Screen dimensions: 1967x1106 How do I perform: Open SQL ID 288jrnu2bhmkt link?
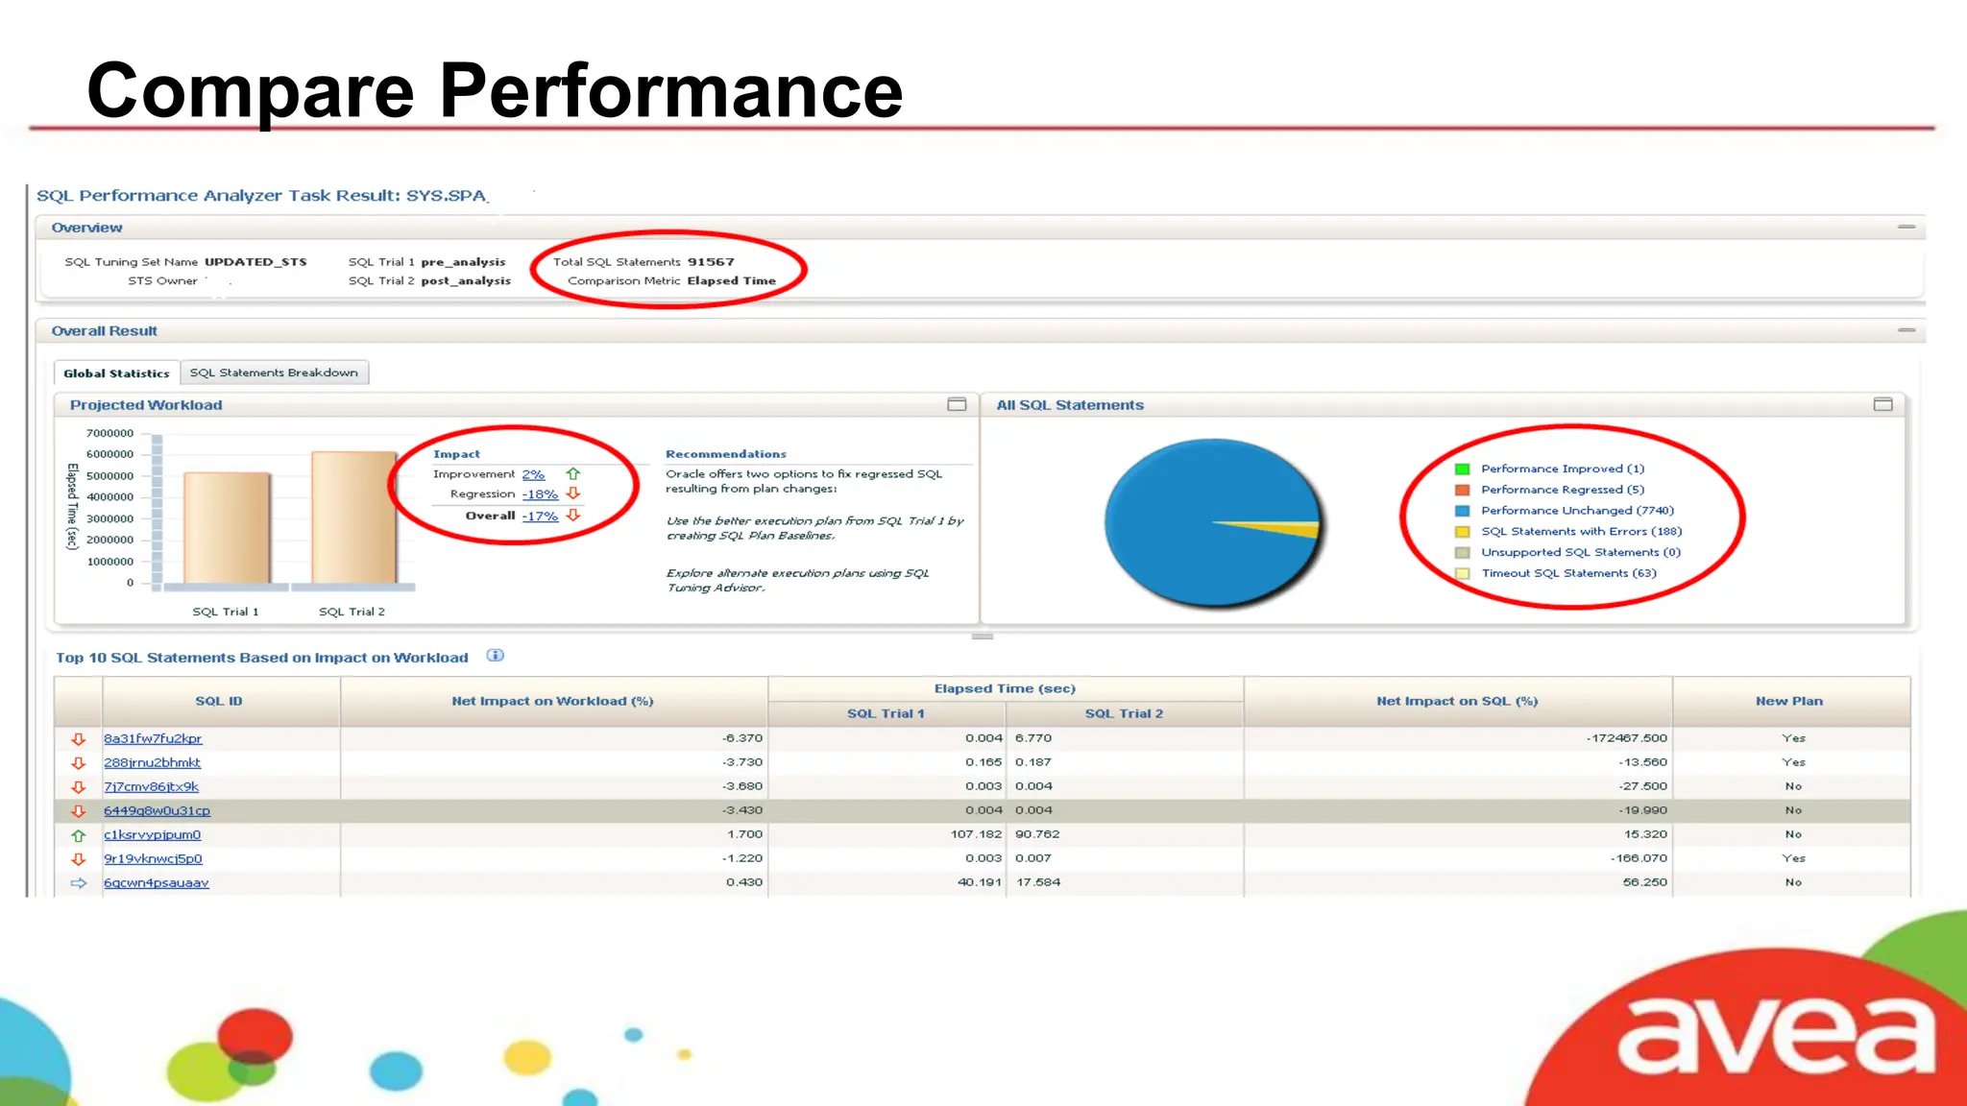(x=152, y=762)
